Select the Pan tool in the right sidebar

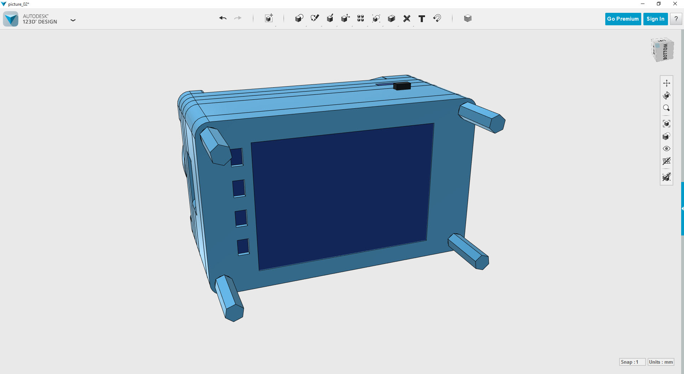click(667, 83)
